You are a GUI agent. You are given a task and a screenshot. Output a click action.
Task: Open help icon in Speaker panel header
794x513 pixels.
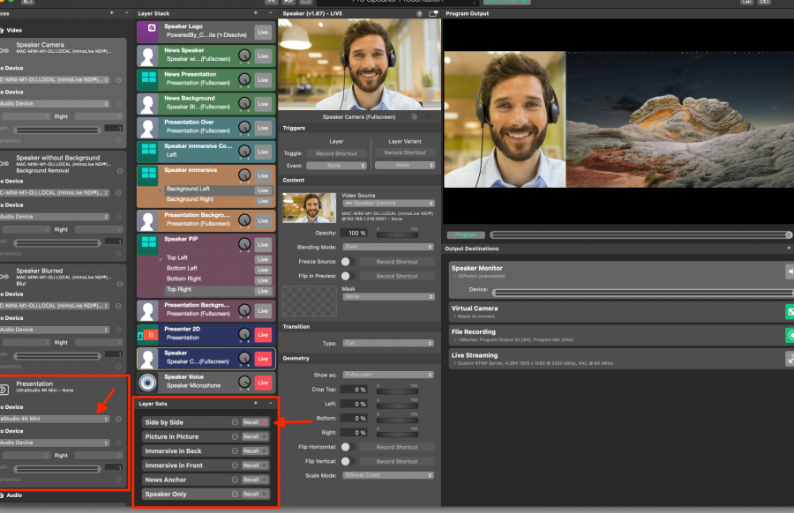tap(419, 13)
